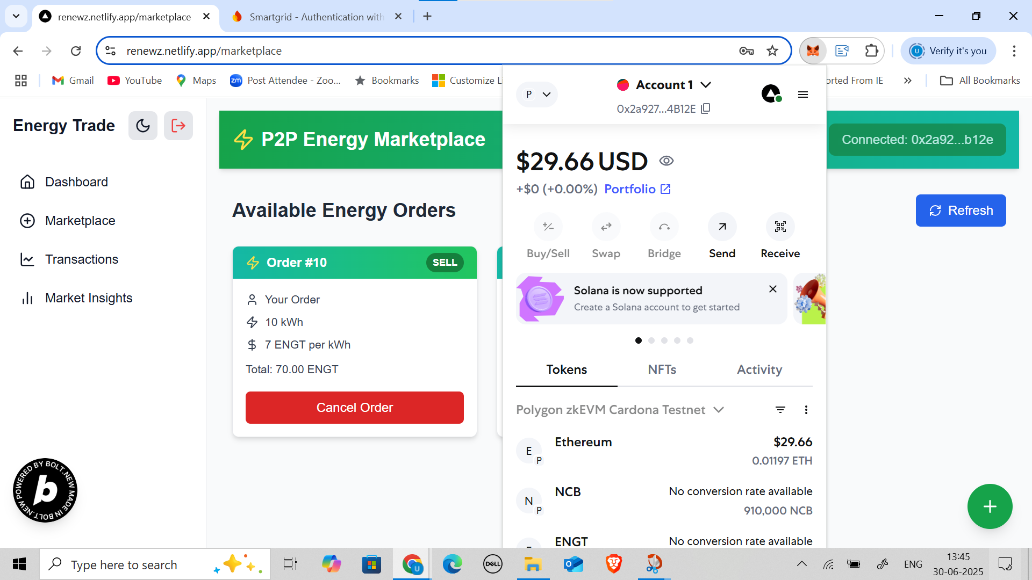Click the green plus floating button
The image size is (1032, 580).
(990, 506)
